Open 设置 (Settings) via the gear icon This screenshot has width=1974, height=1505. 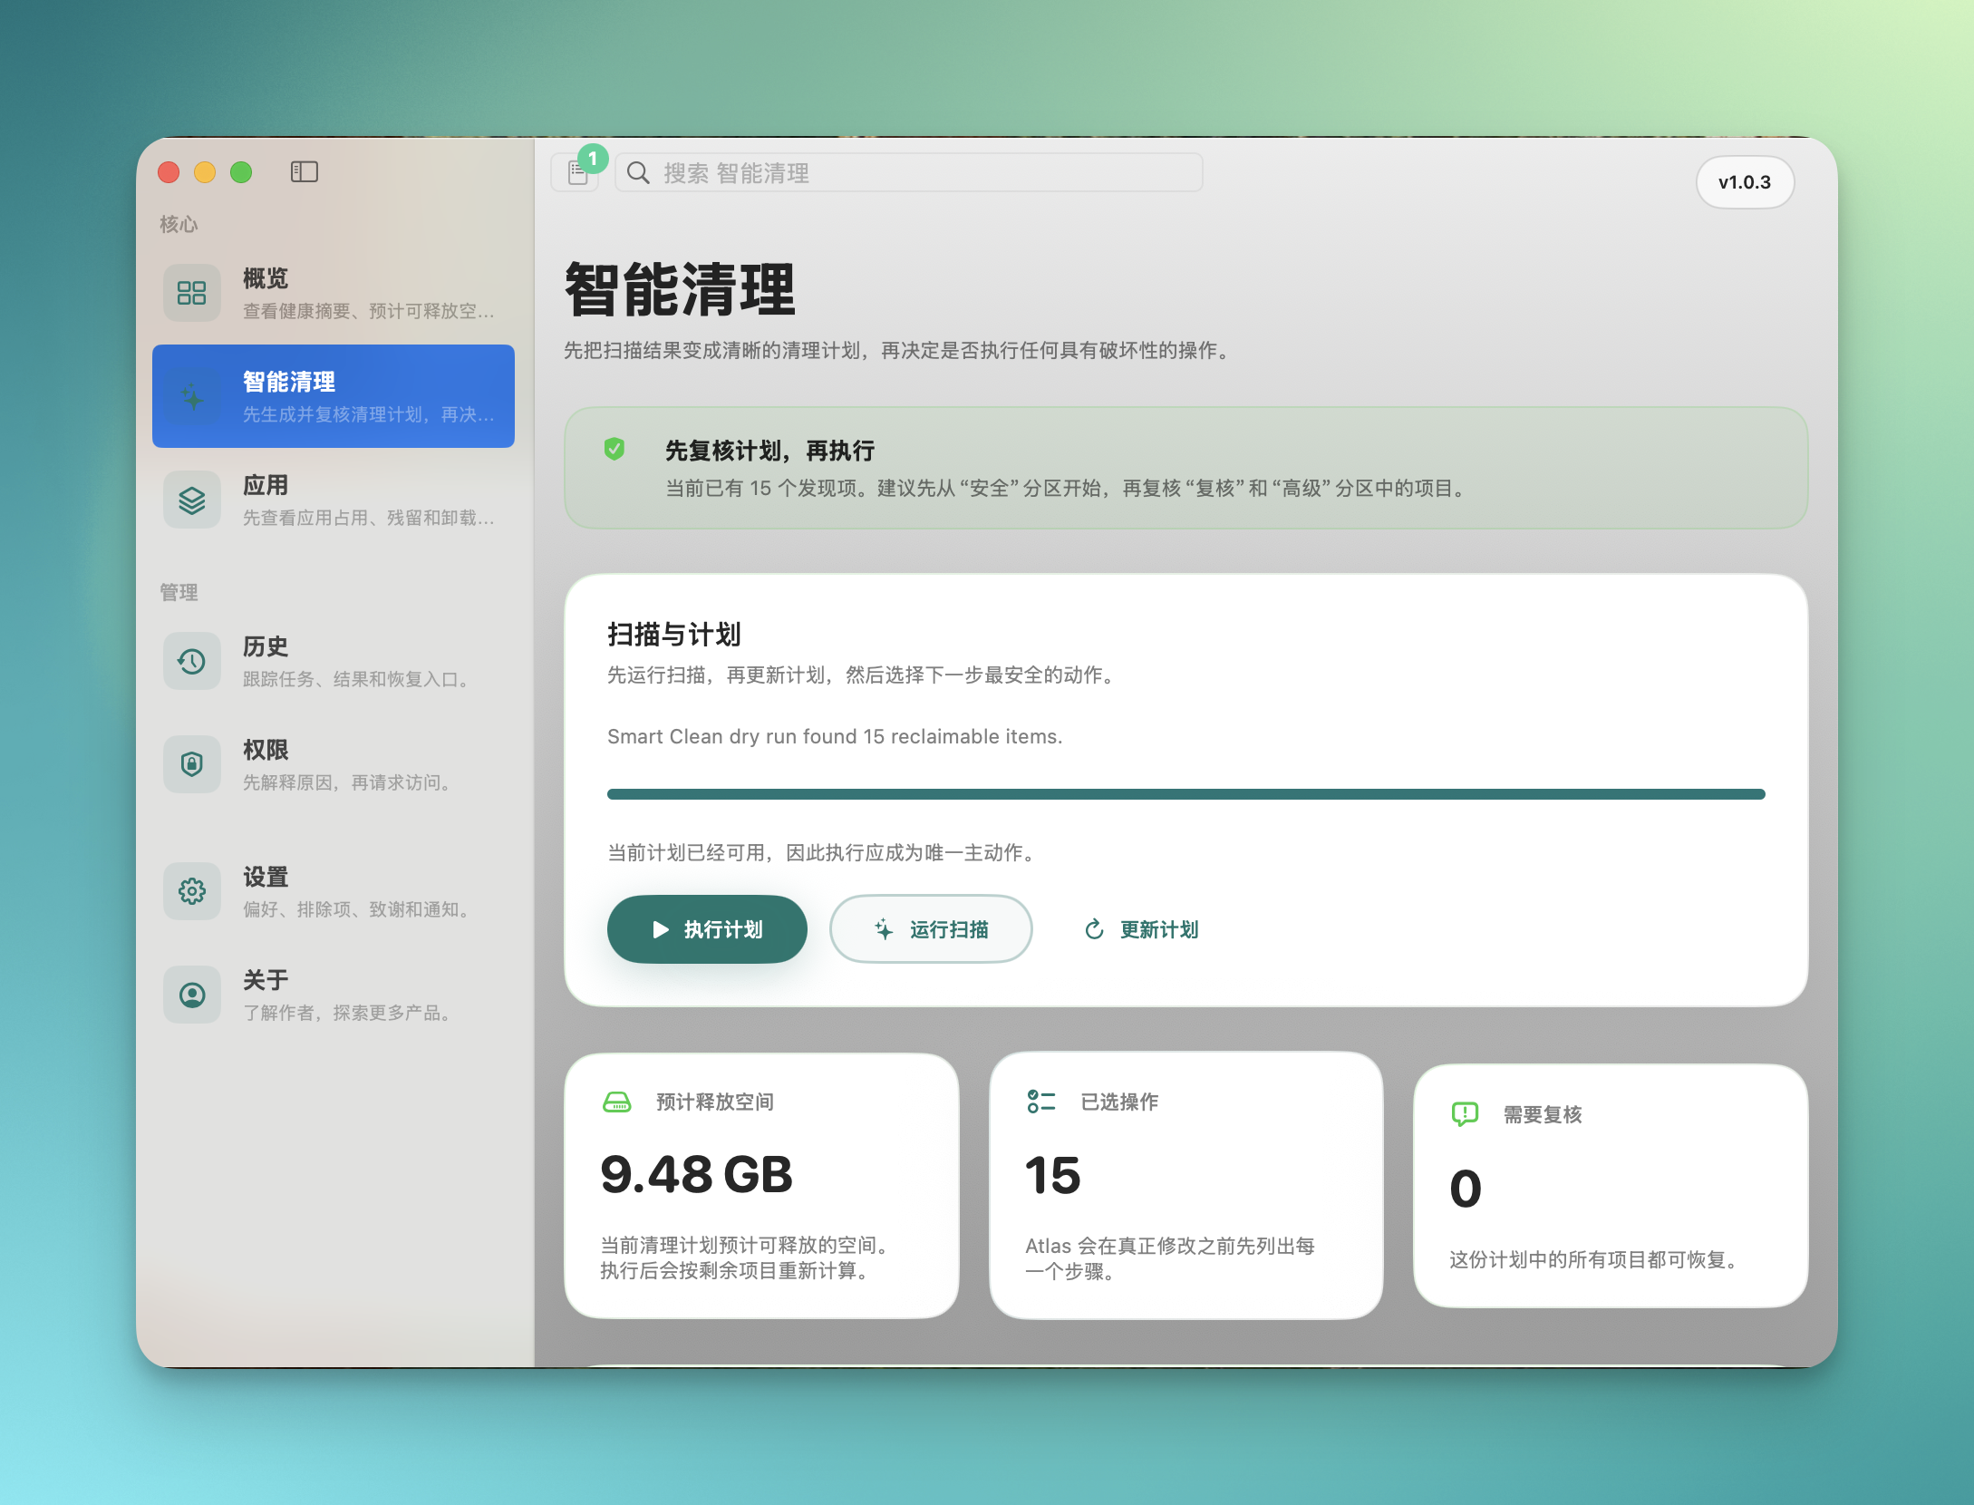coord(191,891)
